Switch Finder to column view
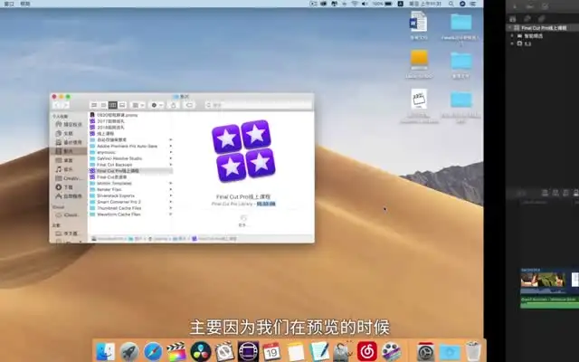Screen dimensions: 579x362 (x=114, y=105)
